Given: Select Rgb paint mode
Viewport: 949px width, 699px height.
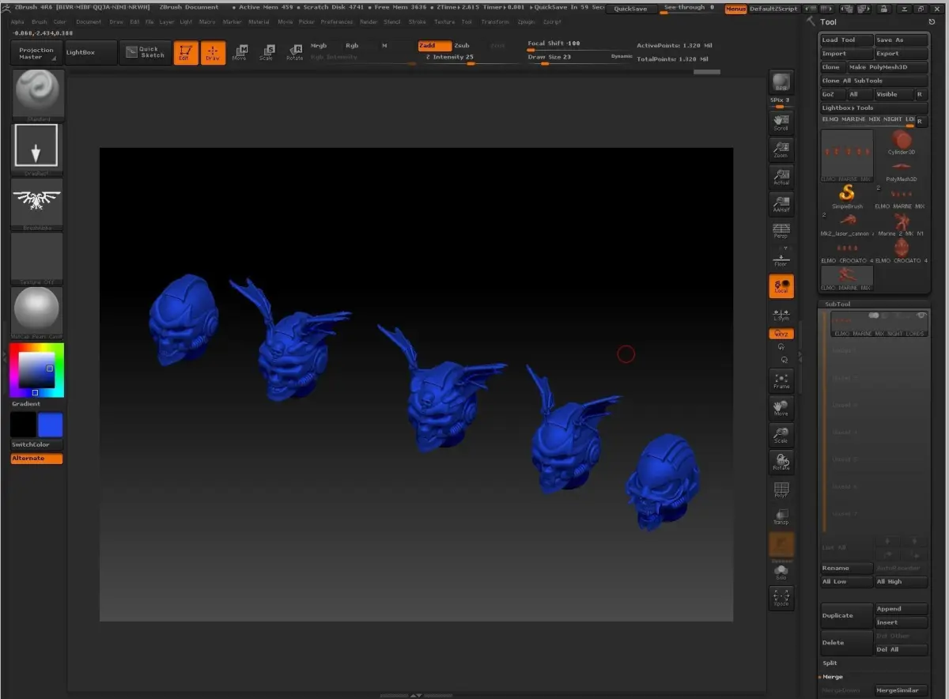Looking at the screenshot, I should [353, 46].
